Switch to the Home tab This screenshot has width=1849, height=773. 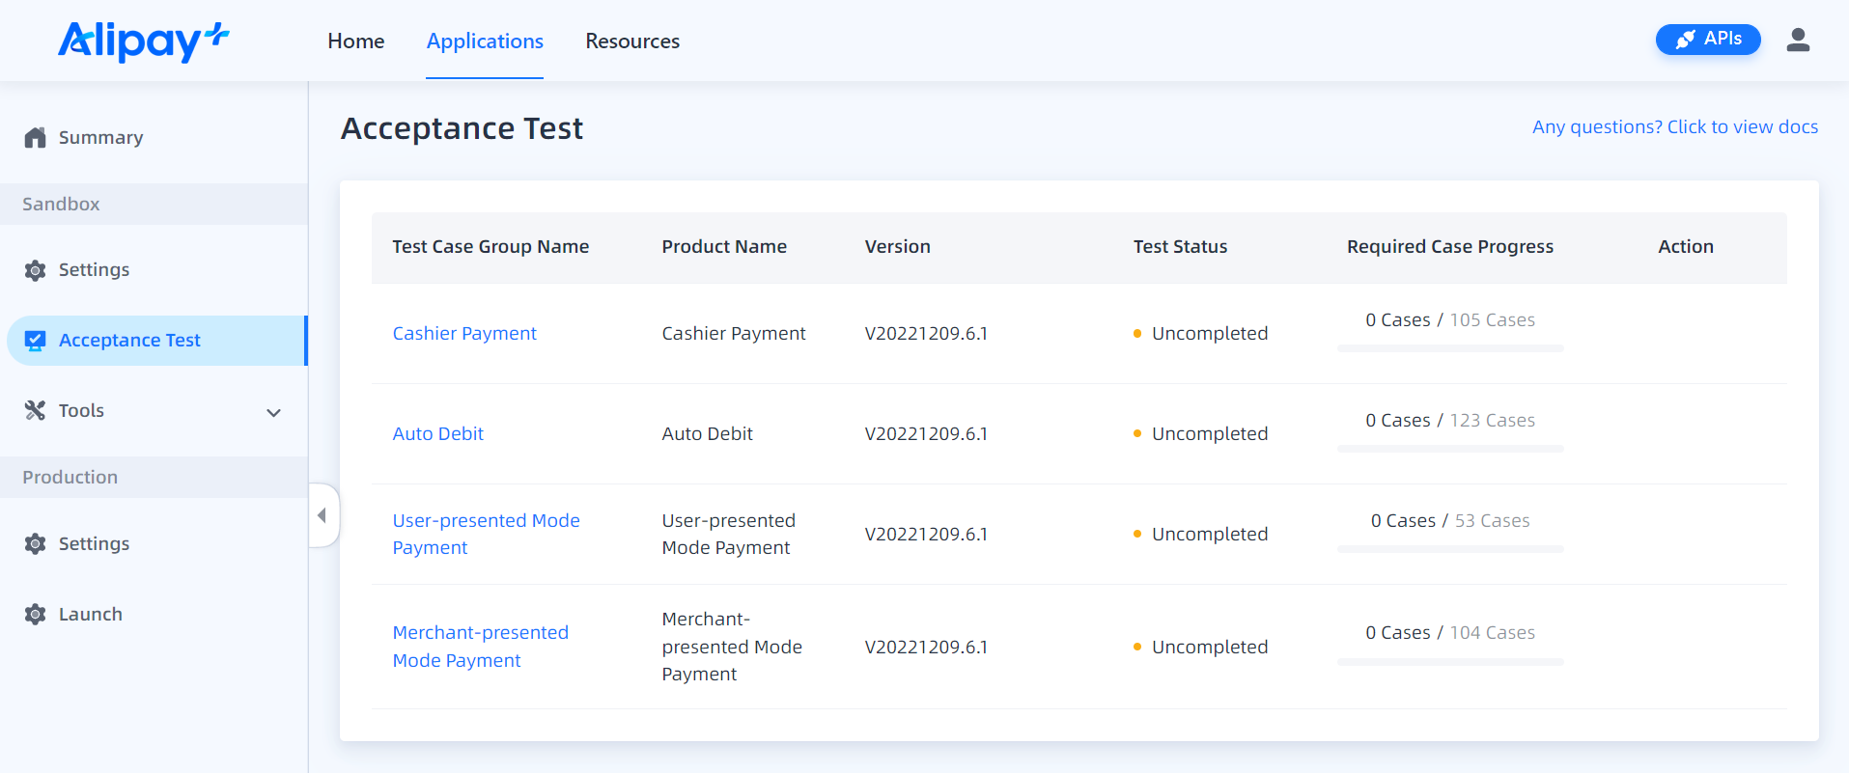pyautogui.click(x=355, y=41)
